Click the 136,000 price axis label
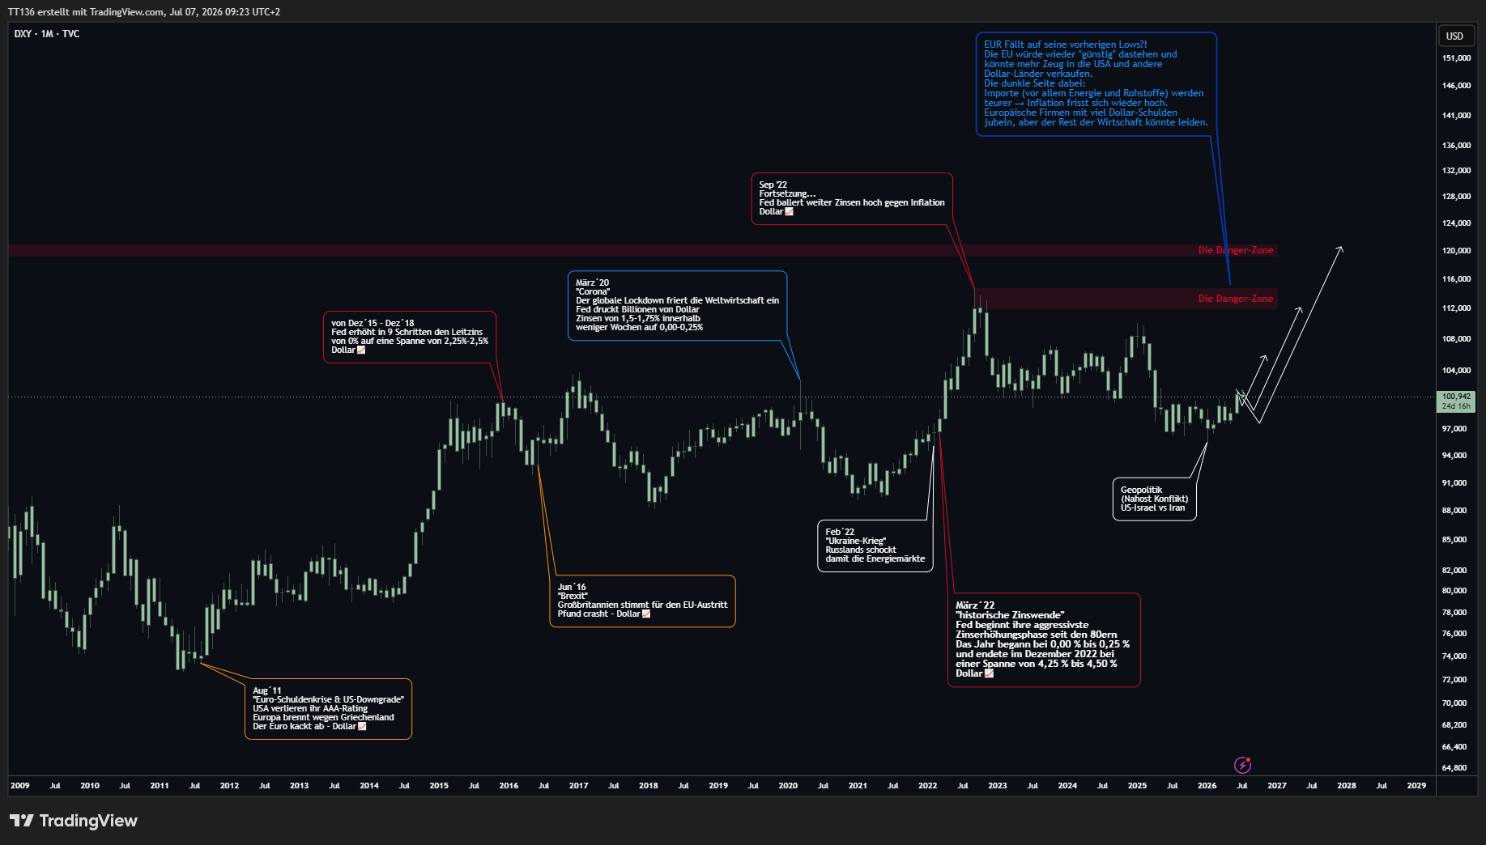This screenshot has width=1486, height=845. (x=1456, y=146)
